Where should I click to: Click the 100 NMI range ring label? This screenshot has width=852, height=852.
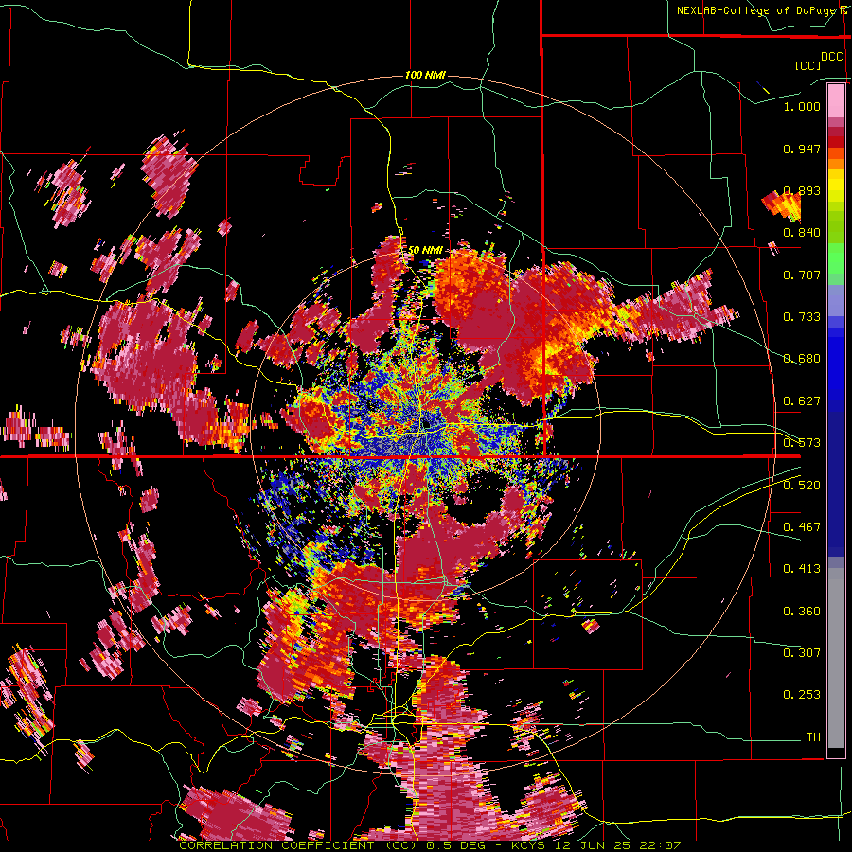[425, 75]
